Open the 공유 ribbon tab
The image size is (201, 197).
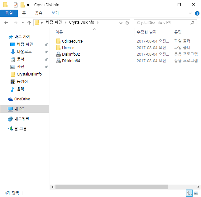click(39, 13)
